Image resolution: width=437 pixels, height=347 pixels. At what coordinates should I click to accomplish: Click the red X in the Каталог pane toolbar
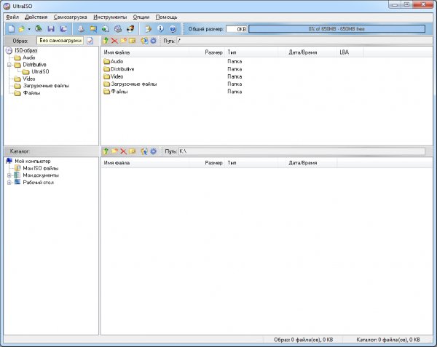[123, 151]
